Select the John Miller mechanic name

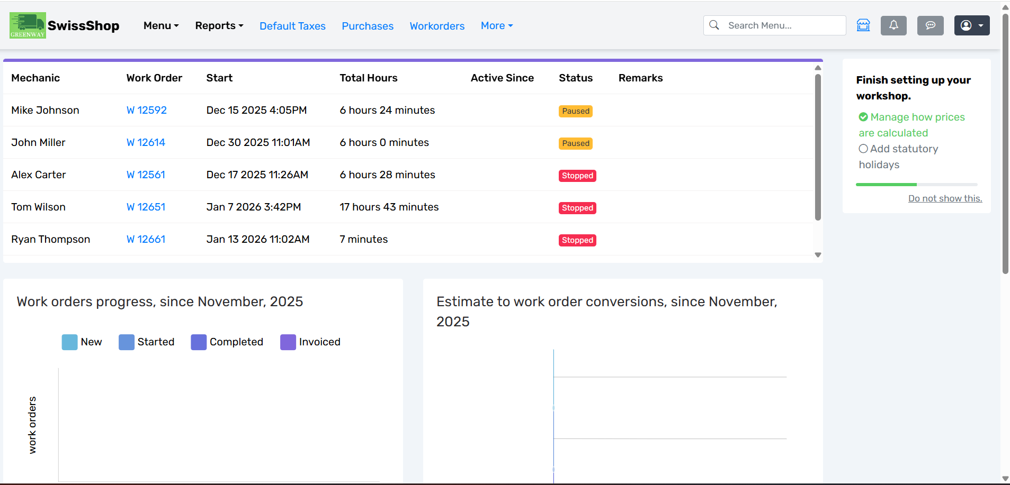(x=38, y=142)
